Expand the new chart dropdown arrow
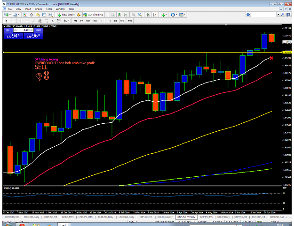Screen dimensions: 294x226 (10, 15)
